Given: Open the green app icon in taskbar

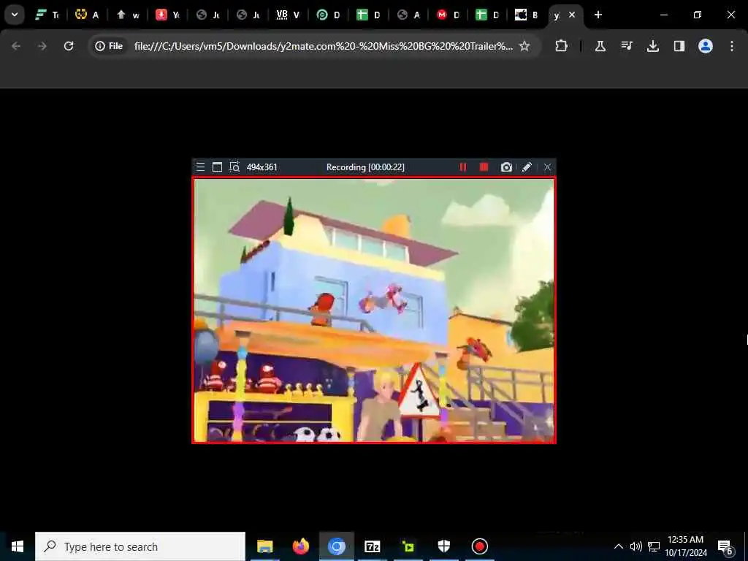Looking at the screenshot, I should pyautogui.click(x=408, y=546).
